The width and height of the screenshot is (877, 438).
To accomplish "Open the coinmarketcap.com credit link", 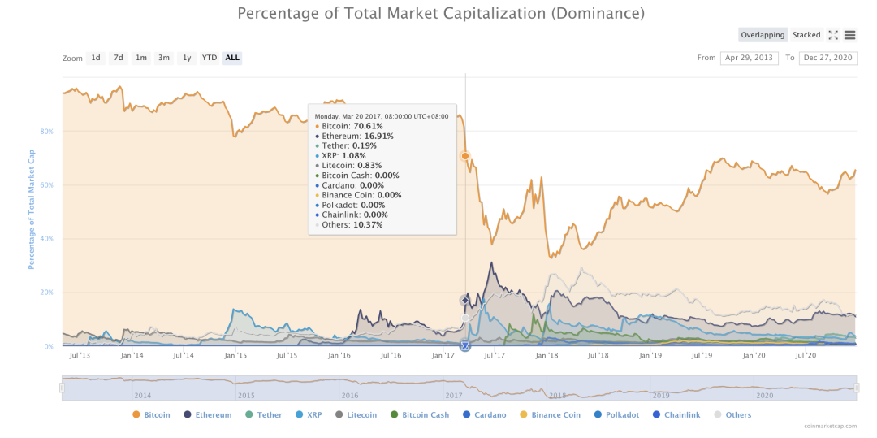I will 833,427.
